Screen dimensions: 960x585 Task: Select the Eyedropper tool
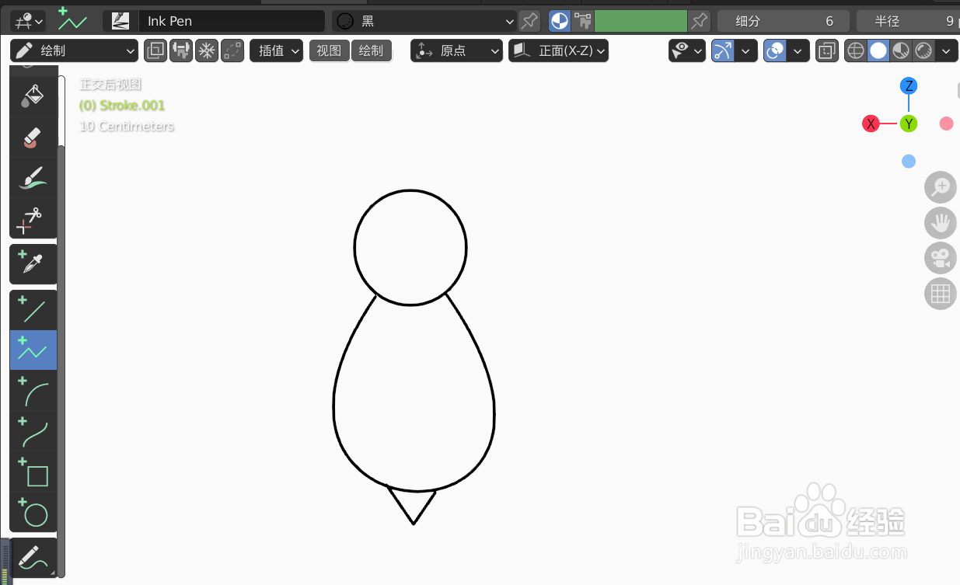pos(33,264)
